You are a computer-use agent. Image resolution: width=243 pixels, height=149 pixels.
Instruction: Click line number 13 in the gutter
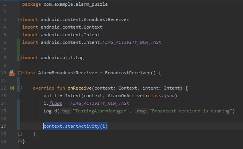pyautogui.click(x=3, y=96)
